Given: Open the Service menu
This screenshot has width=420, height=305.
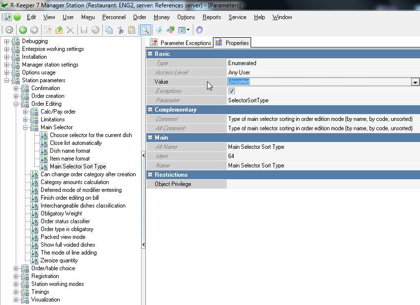Looking at the screenshot, I should tap(237, 17).
